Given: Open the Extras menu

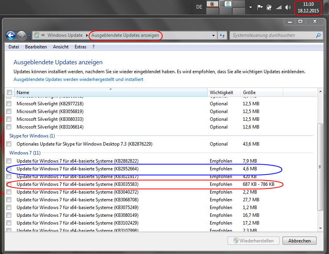Looking at the screenshot, I should click(81, 47).
